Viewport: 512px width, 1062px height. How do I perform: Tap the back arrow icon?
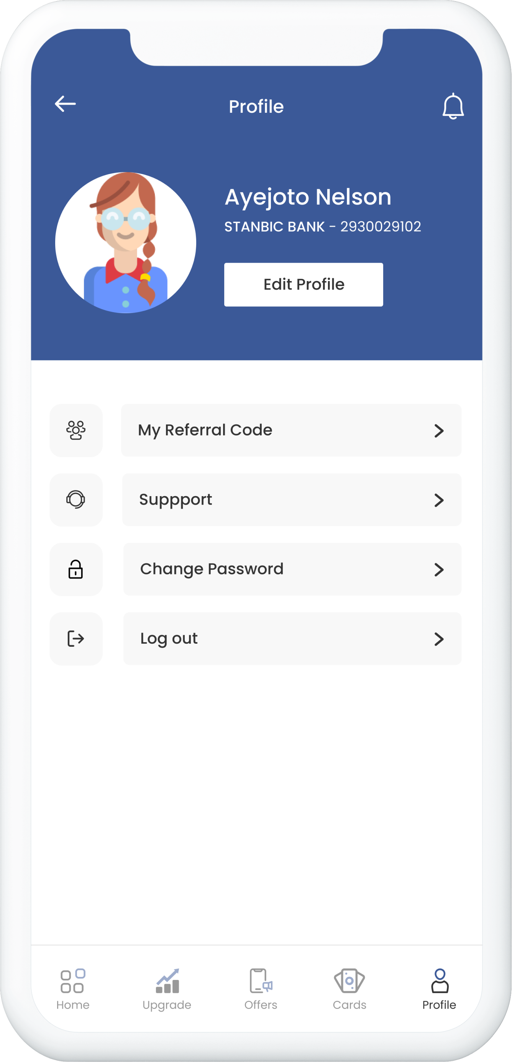coord(65,104)
